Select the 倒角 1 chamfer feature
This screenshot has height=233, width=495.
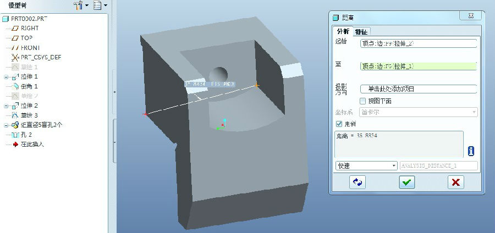click(x=29, y=86)
